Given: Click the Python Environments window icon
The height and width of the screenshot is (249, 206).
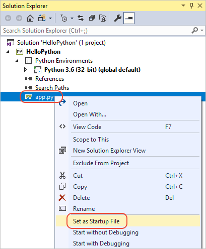Looking at the screenshot, I should pyautogui.click(x=29, y=61).
